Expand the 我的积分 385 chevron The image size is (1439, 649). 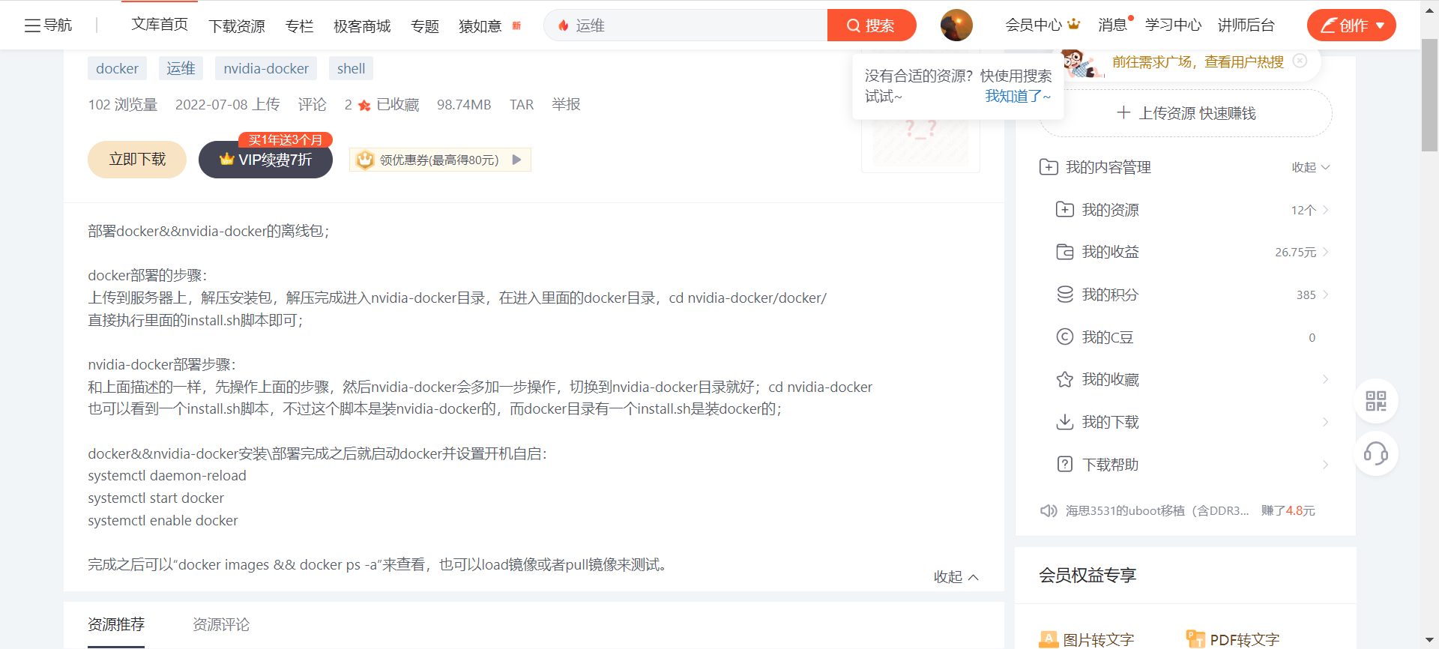point(1326,295)
